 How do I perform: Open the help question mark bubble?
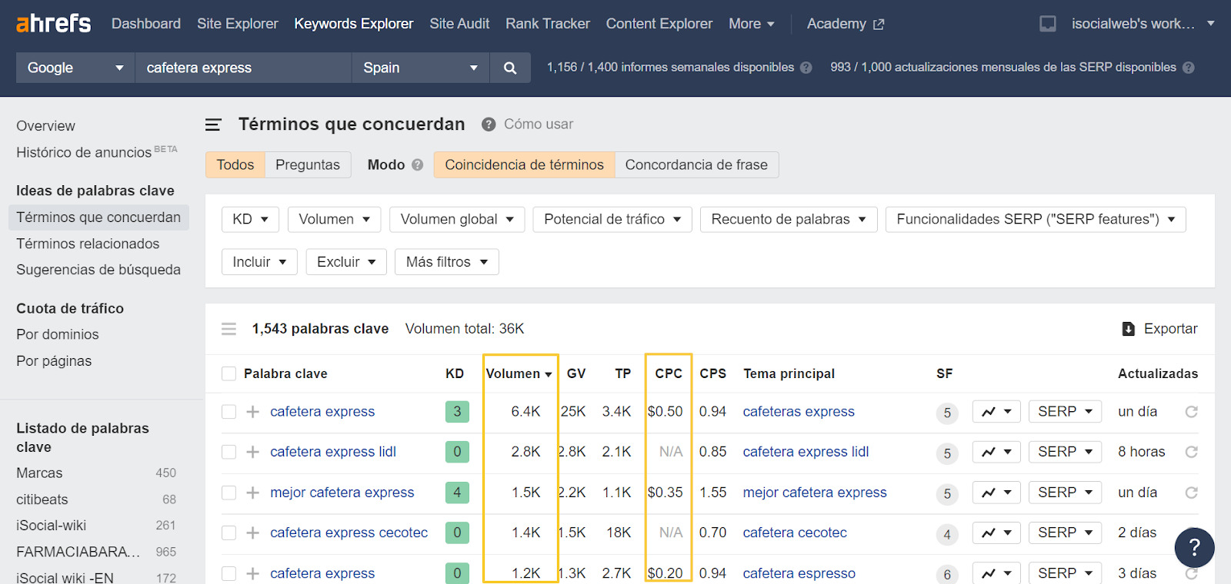(1194, 547)
